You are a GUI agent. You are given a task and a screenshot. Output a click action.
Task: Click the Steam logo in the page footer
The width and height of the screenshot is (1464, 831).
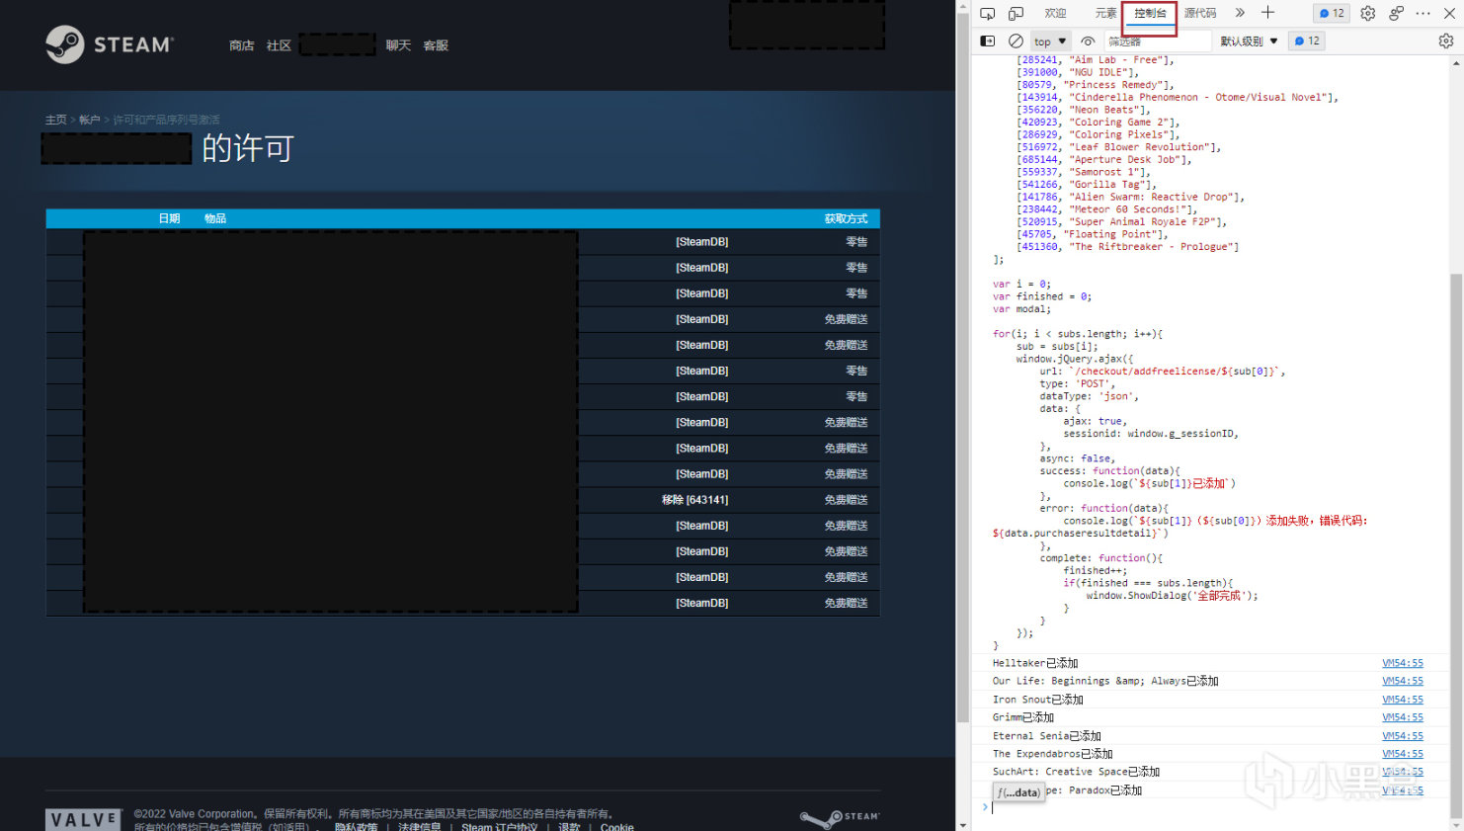pos(839,817)
